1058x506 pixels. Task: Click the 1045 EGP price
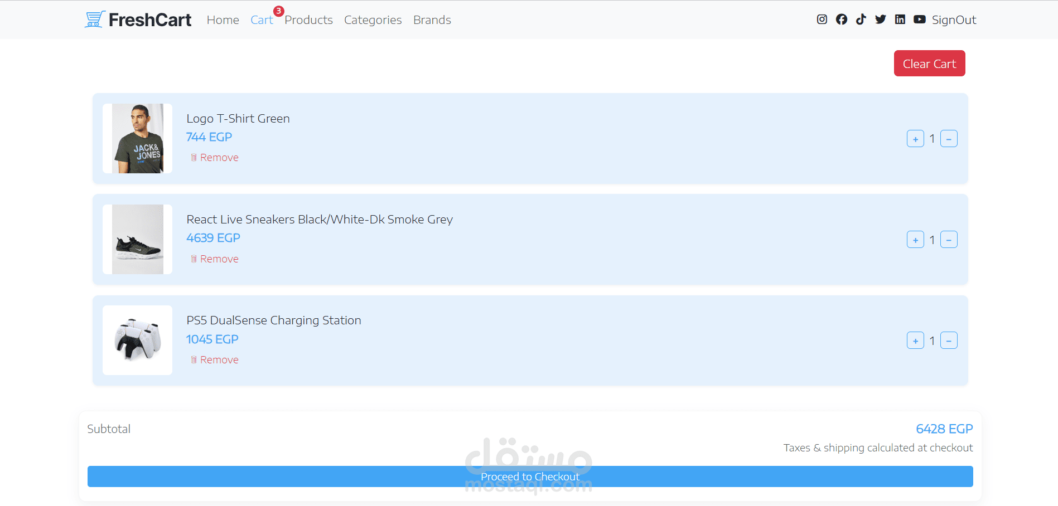tap(212, 339)
